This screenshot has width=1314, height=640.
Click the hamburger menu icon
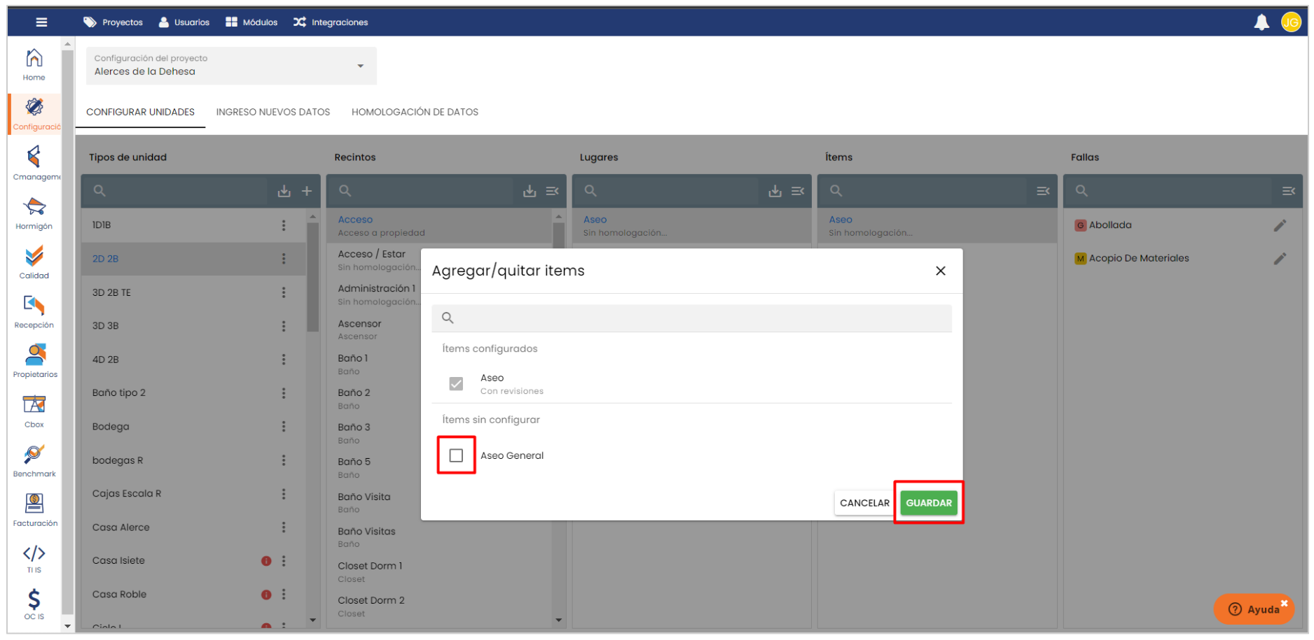[41, 22]
